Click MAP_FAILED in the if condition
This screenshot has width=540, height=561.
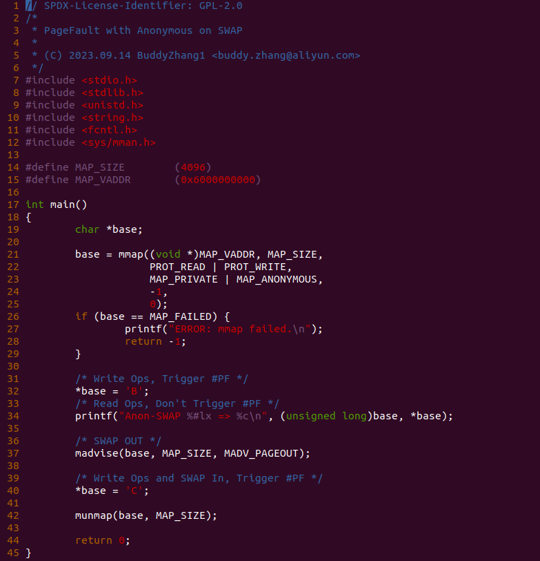tap(181, 316)
